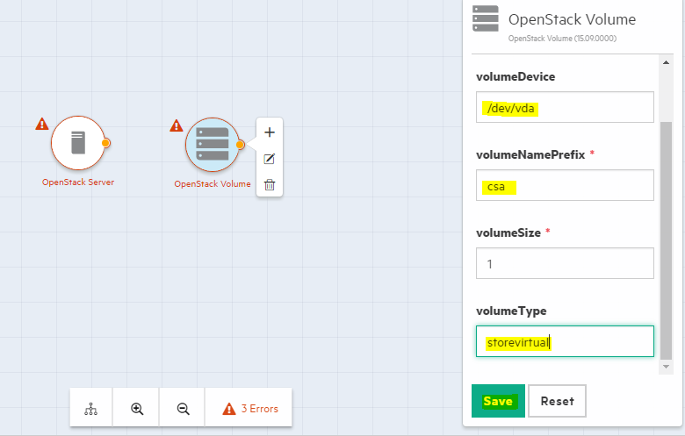The image size is (685, 436).
Task: Click the volumeSize field label
Action: pyautogui.click(x=508, y=233)
